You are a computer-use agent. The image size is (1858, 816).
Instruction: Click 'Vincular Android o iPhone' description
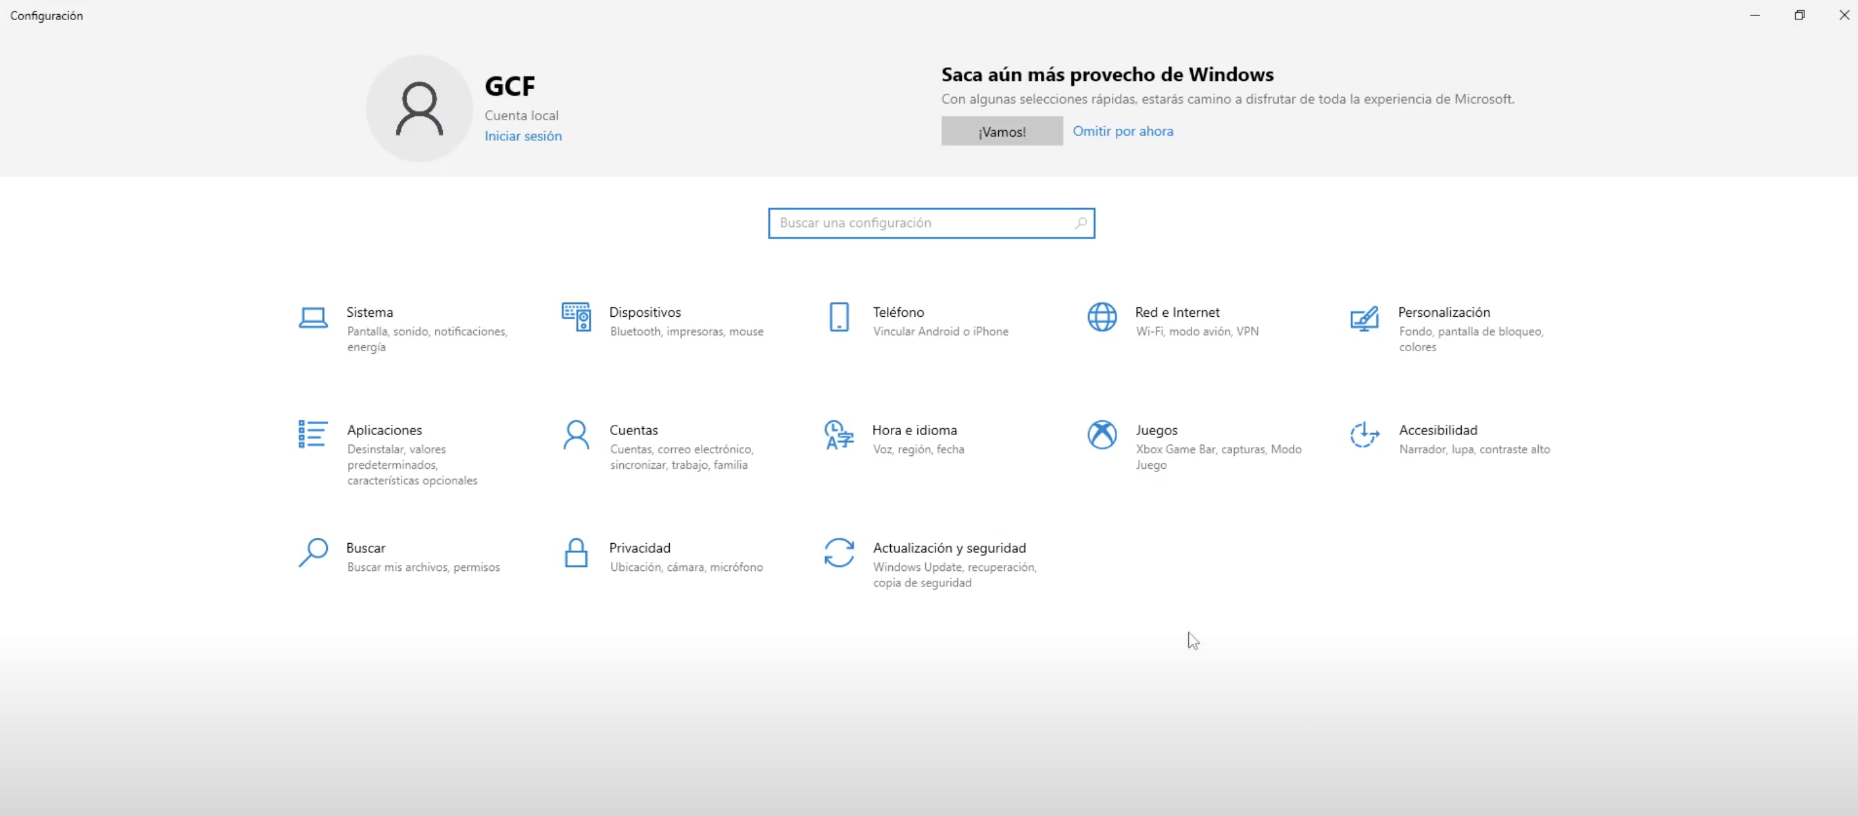pyautogui.click(x=941, y=331)
